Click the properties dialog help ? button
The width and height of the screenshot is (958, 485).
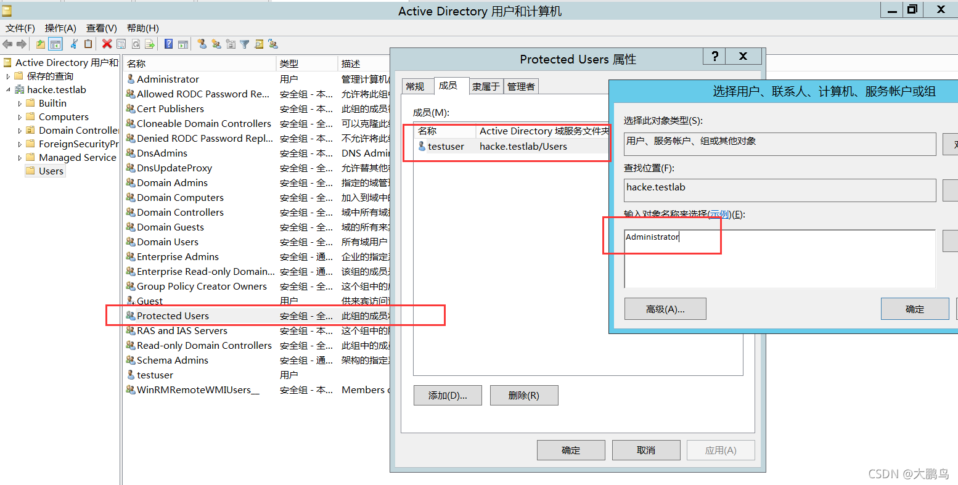[x=714, y=56]
